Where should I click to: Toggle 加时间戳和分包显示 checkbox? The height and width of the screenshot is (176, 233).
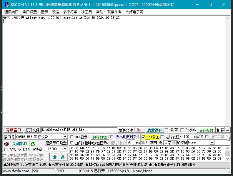click(72, 143)
